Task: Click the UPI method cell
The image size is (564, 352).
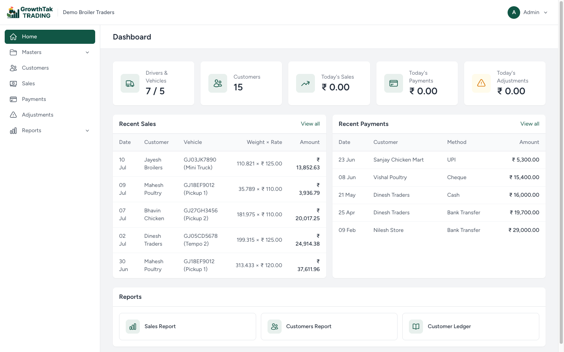Action: pyautogui.click(x=451, y=160)
